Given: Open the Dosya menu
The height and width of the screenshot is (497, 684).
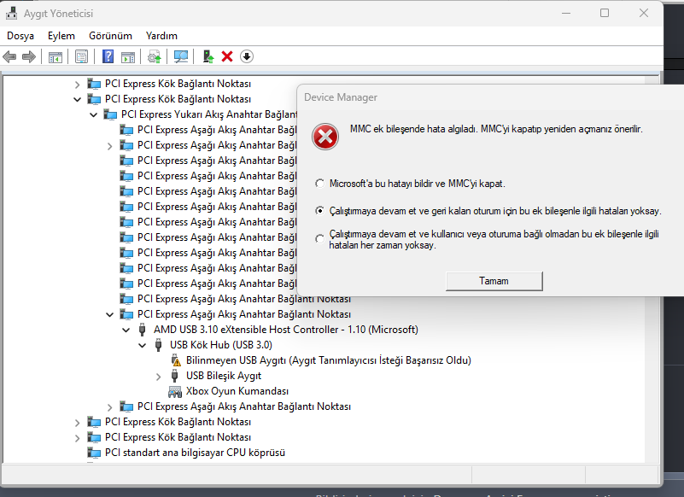Looking at the screenshot, I should pos(20,36).
